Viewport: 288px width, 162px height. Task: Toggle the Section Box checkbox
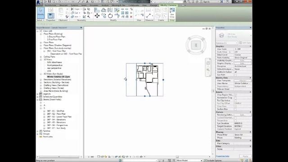(x=235, y=109)
